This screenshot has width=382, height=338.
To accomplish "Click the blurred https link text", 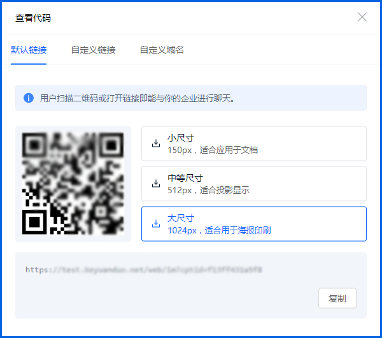I will (143, 270).
